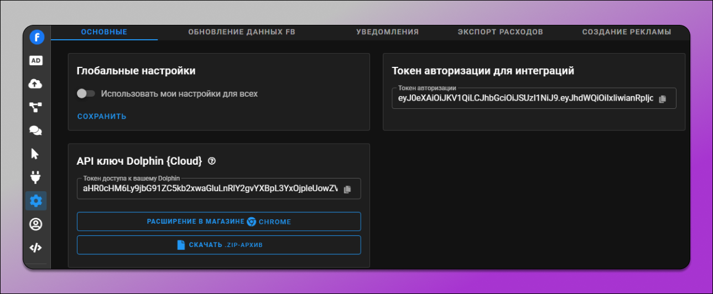This screenshot has height=294, width=713.
Task: Switch to the ОСНОВНЫЕ tab
Action: (x=104, y=32)
